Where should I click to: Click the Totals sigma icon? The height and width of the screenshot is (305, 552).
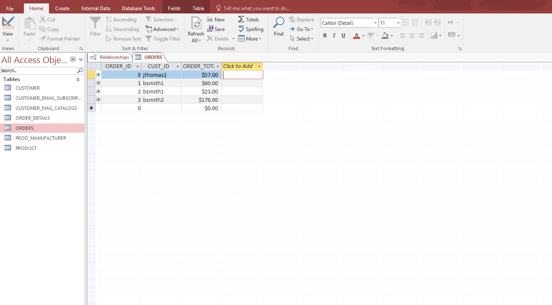[x=241, y=19]
